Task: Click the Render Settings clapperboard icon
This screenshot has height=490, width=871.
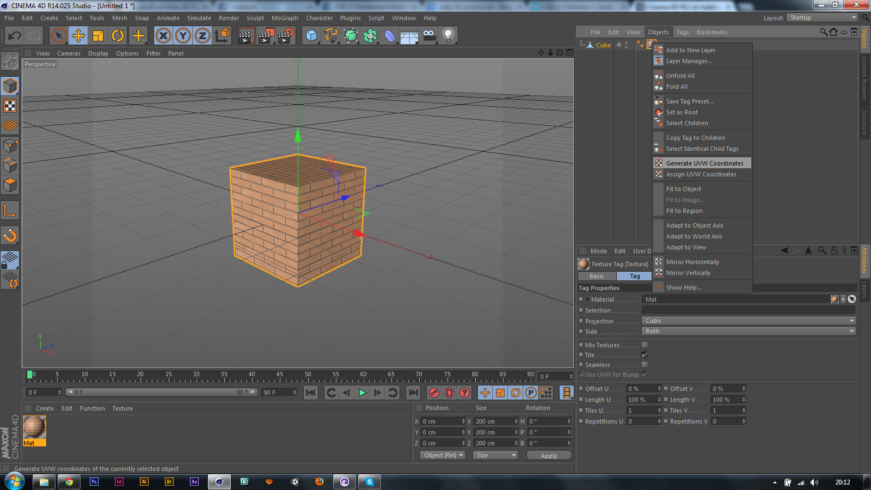Action: [x=286, y=36]
